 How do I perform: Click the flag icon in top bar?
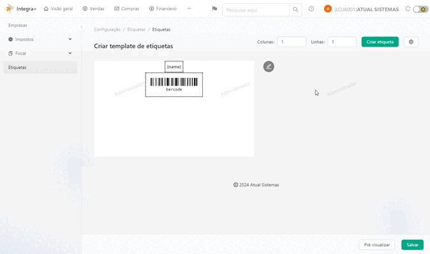(214, 9)
